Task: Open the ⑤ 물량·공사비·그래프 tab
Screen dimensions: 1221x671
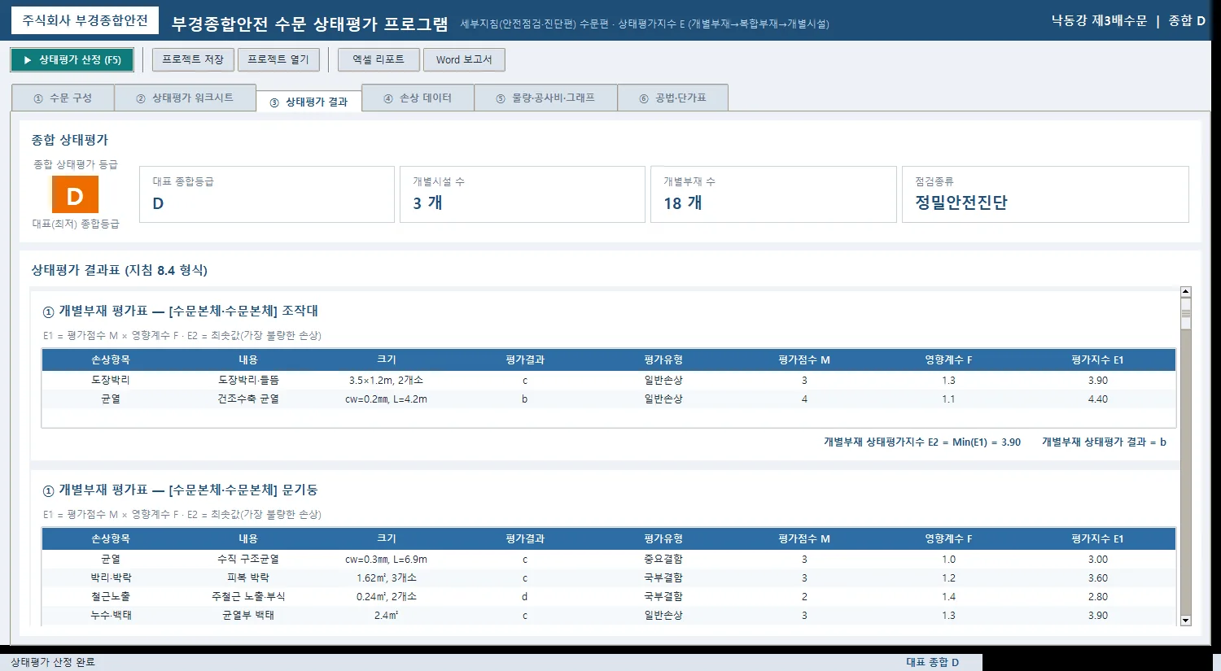Action: pyautogui.click(x=545, y=98)
